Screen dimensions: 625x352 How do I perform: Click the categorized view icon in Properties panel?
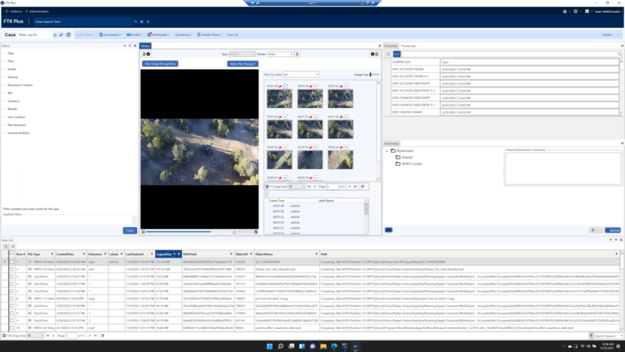[x=389, y=54]
